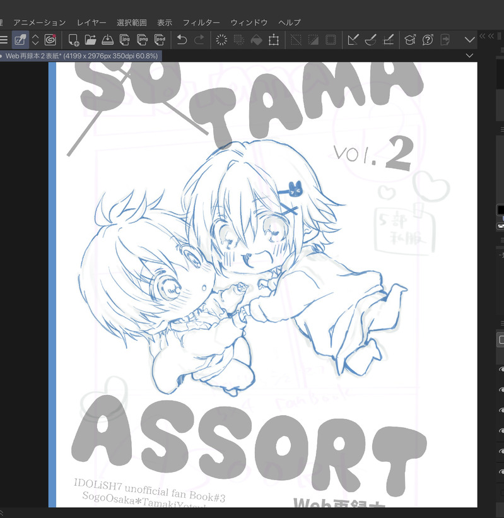Export the canvas as psd
504x518 pixels.
(160, 40)
